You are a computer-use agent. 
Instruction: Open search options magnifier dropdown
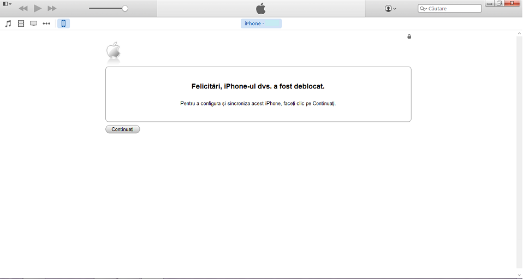(x=423, y=9)
